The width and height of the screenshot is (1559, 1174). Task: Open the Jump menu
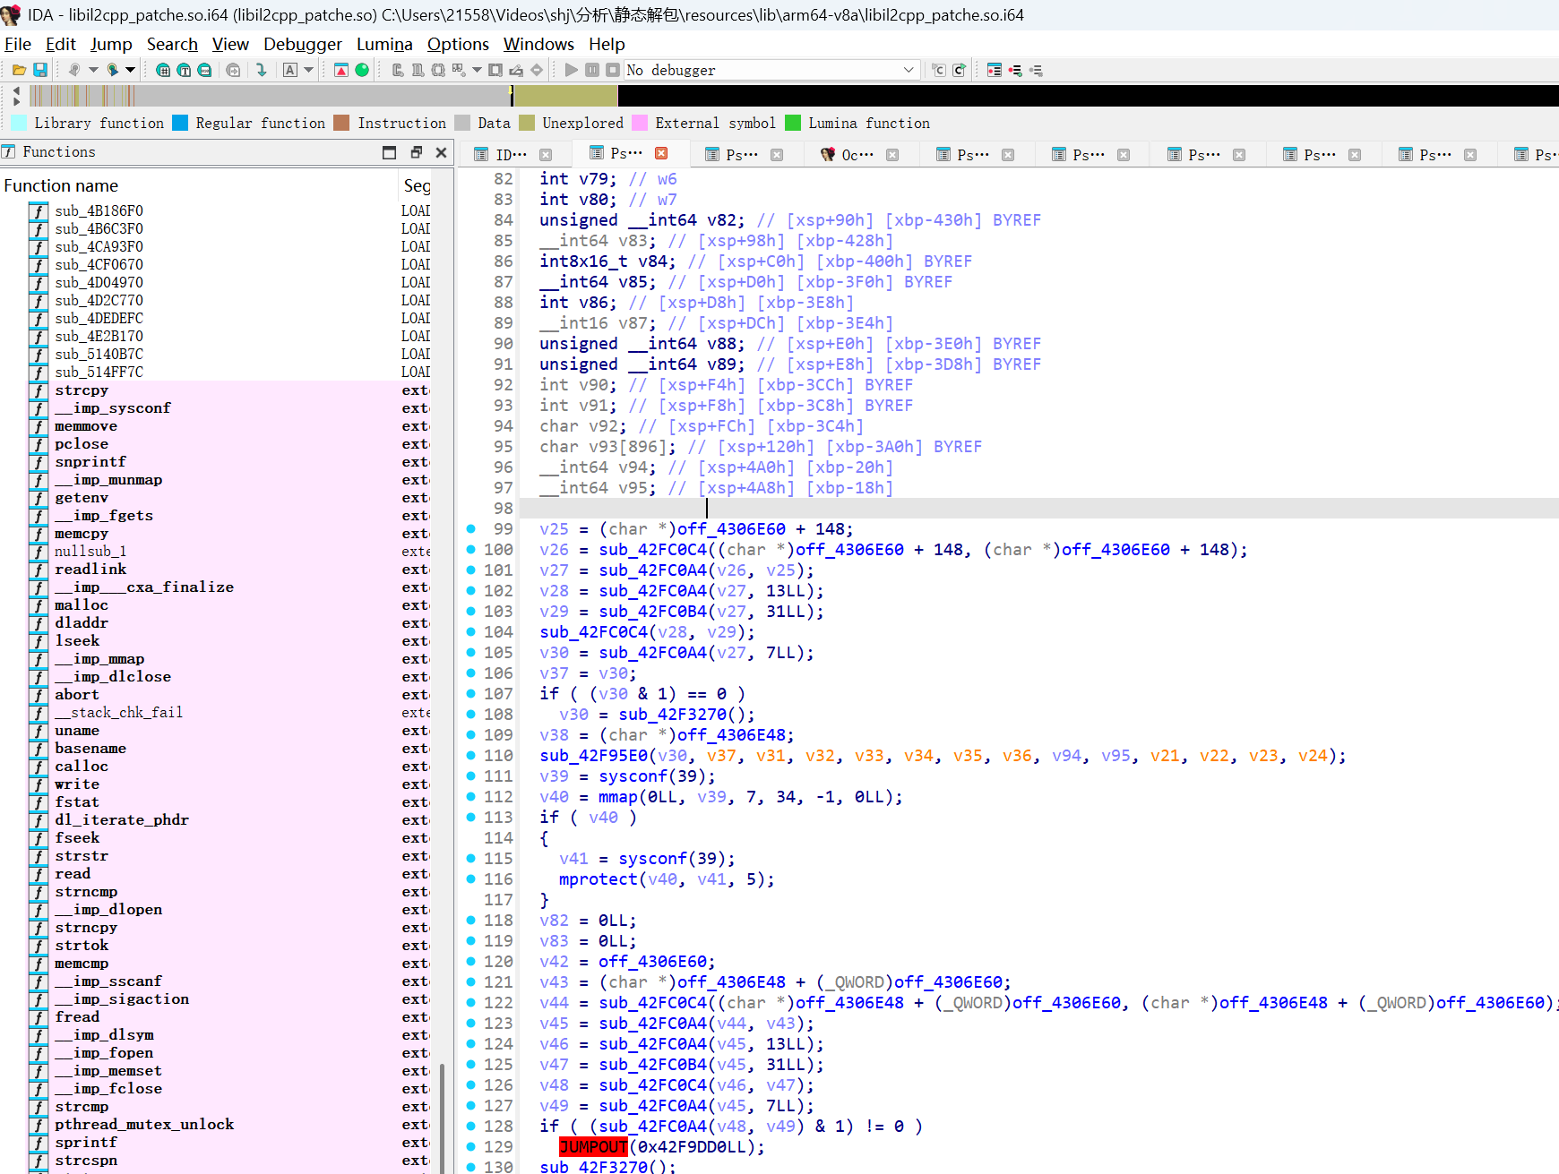111,44
